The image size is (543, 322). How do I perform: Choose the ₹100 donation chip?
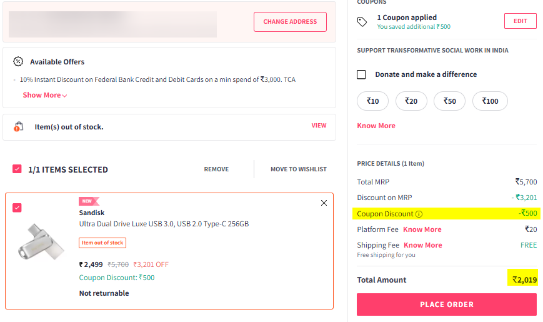(490, 101)
